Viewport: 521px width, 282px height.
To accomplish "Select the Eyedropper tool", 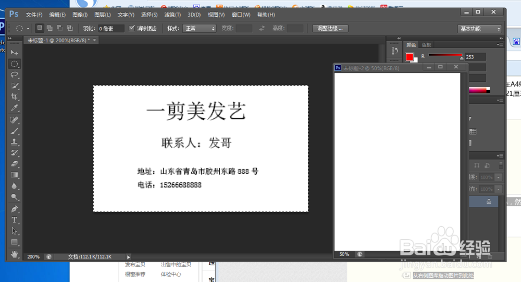I will [x=14, y=107].
